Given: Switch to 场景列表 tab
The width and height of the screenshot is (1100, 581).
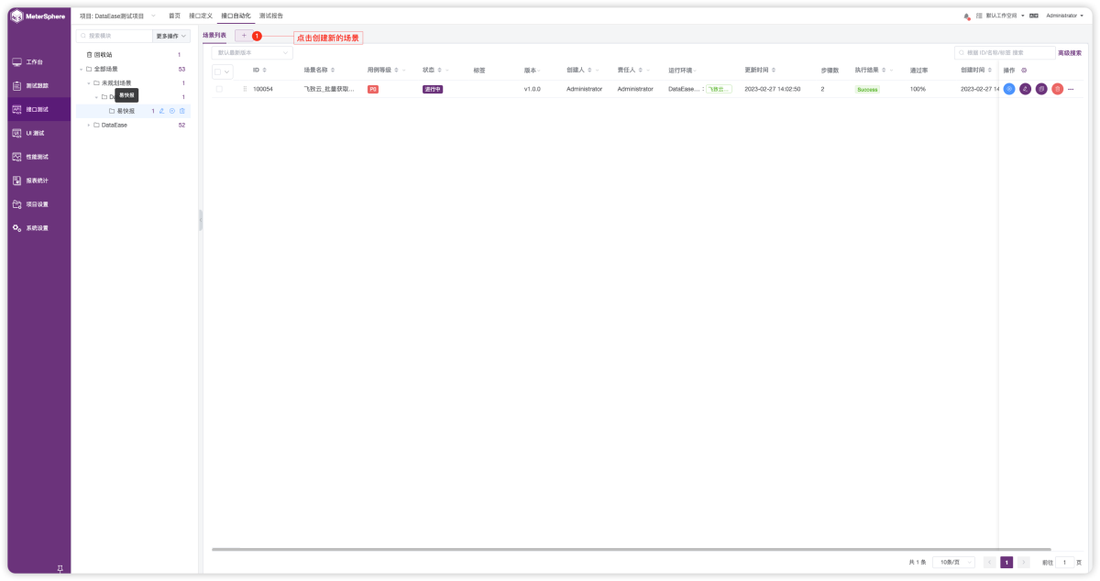Looking at the screenshot, I should 214,35.
